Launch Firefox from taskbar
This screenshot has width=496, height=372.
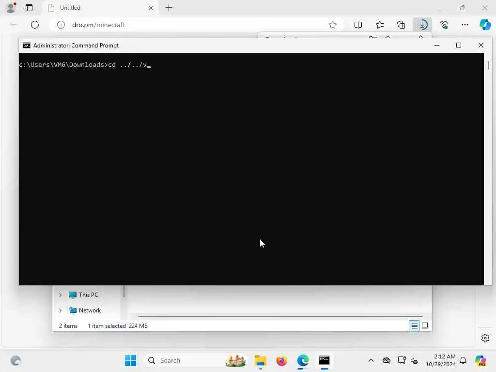click(x=281, y=360)
